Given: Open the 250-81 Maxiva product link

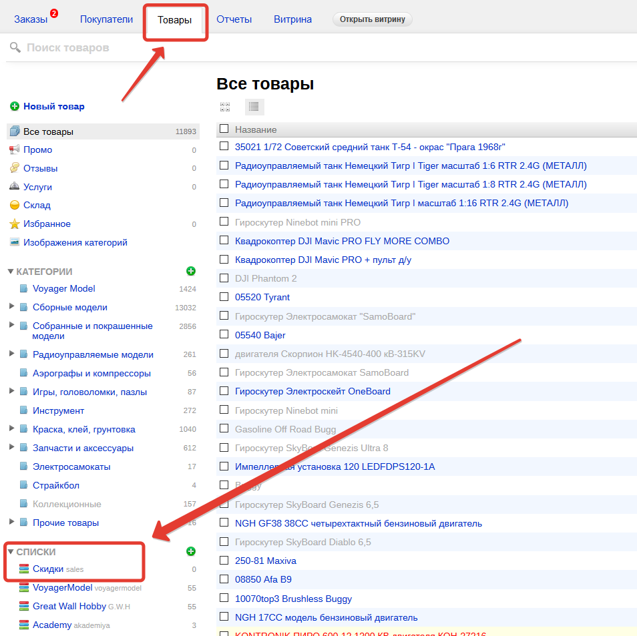Looking at the screenshot, I should tap(266, 561).
